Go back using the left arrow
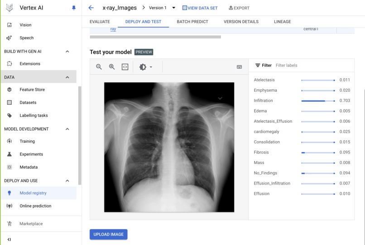 [91, 8]
